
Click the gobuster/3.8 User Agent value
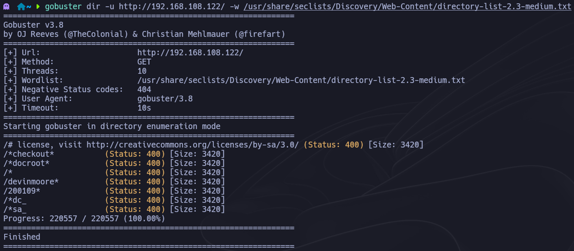165,98
